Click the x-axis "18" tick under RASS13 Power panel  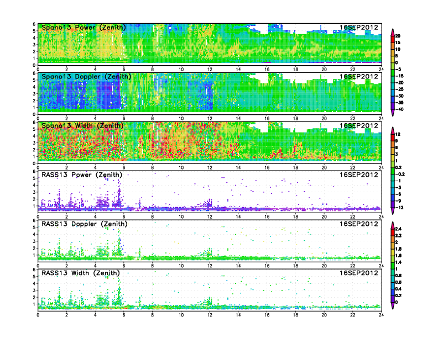[295, 216]
